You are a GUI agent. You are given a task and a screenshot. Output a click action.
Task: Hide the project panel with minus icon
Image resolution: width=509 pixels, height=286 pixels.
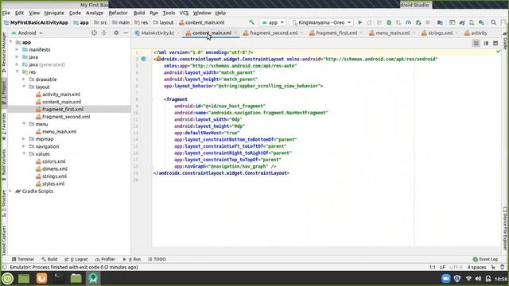coord(126,33)
